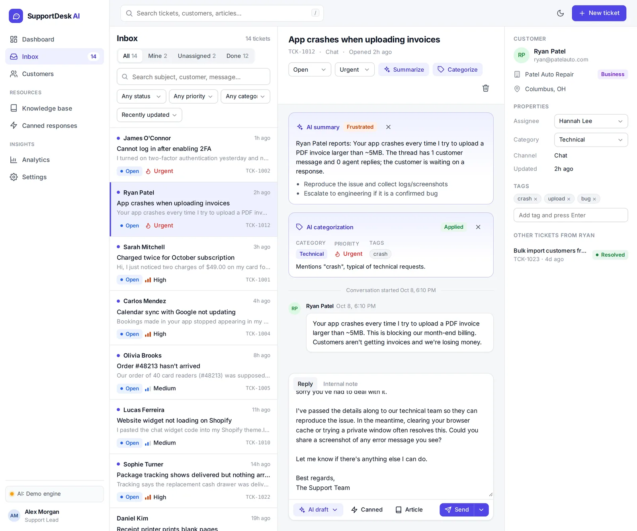
Task: Remove the crash tag
Action: click(x=535, y=199)
